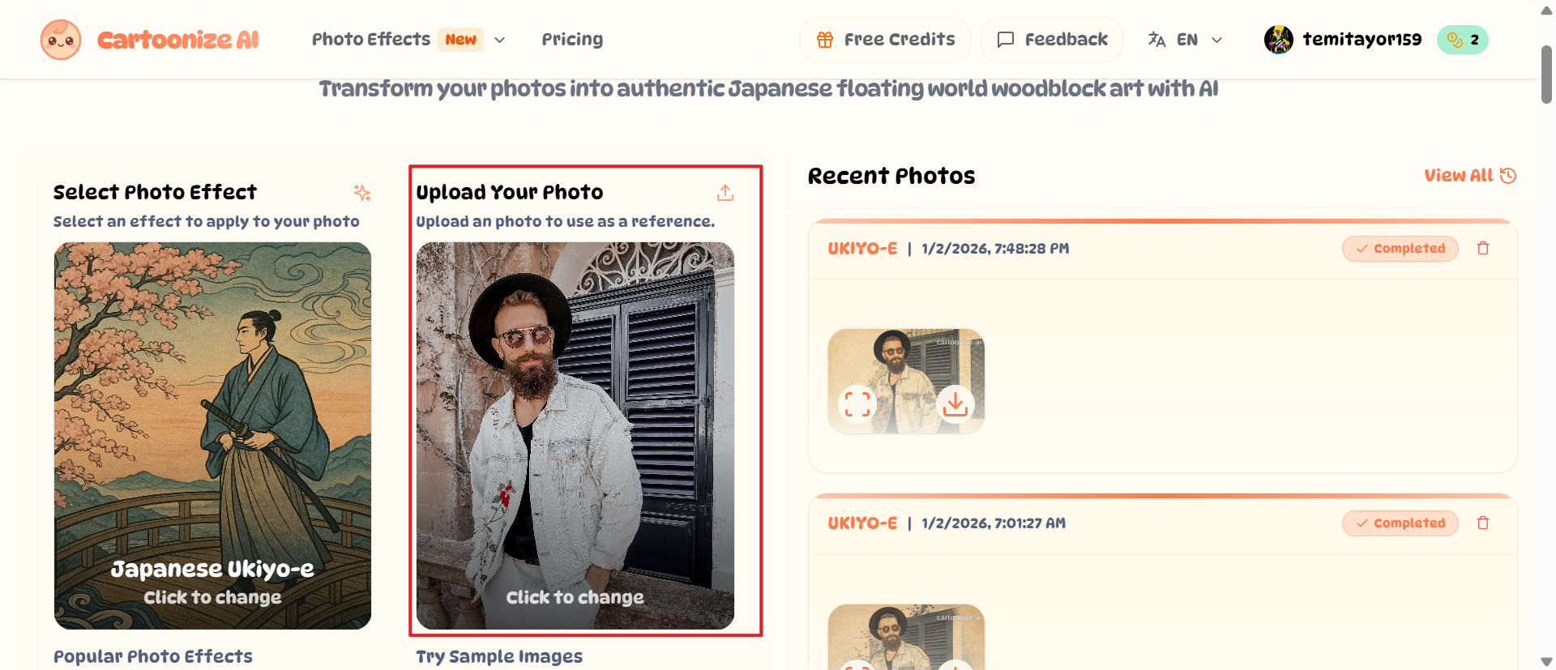
Task: Click the page vertical scrollbar thumb
Action: (1546, 75)
